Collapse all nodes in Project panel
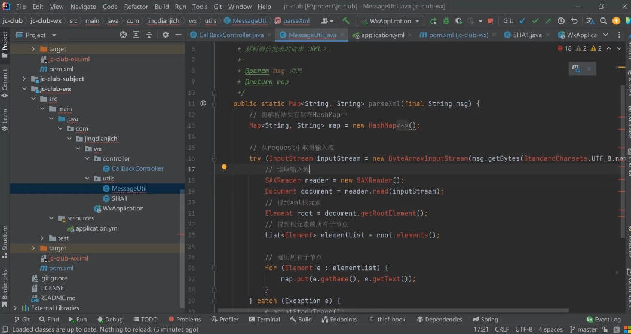The height and width of the screenshot is (334, 631). [149, 35]
